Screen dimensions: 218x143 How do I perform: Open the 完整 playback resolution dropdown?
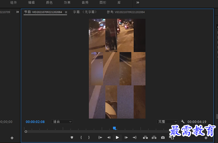click(167, 122)
